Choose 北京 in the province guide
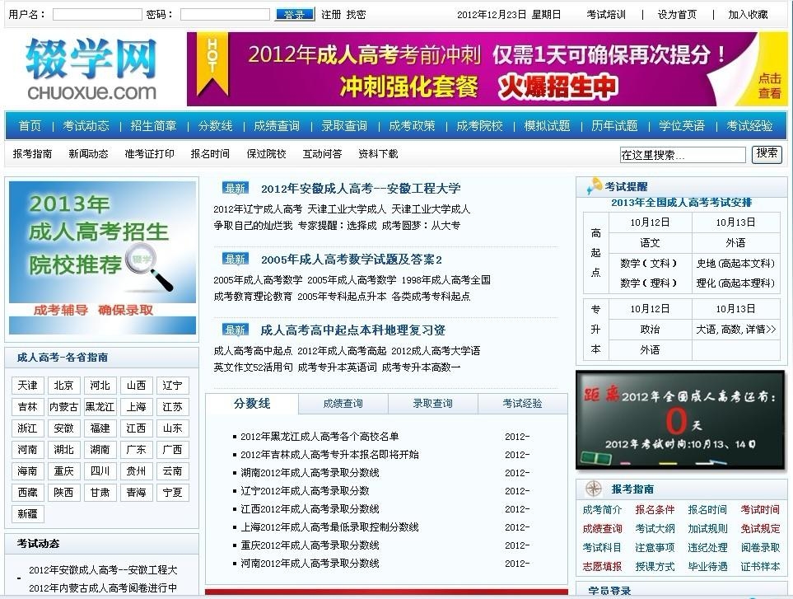The image size is (793, 599). pos(63,386)
